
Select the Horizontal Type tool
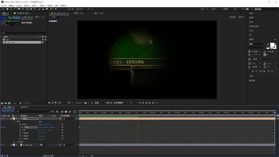(x=35, y=9)
